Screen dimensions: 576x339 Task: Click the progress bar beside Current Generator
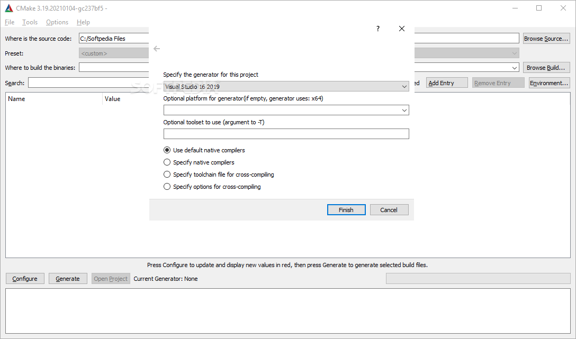click(x=478, y=279)
